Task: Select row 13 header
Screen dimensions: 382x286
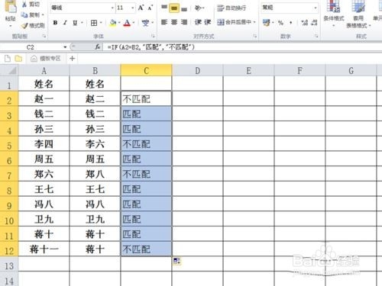Action: click(9, 265)
